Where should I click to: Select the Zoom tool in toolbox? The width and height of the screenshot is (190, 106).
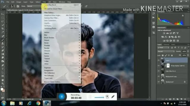pyautogui.click(x=3, y=84)
